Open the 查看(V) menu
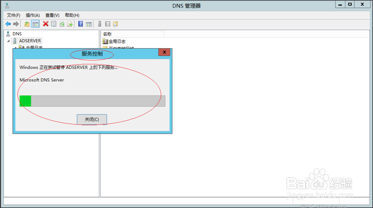 click(52, 15)
